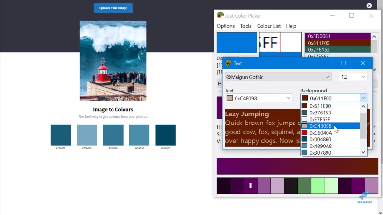Select 0x611E00 in the main colour list

click(x=338, y=43)
